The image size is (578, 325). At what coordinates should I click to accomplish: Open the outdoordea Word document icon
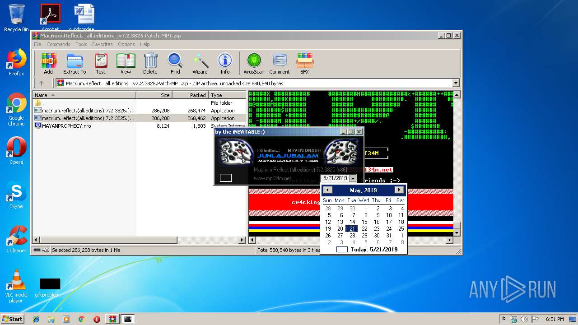click(x=84, y=17)
